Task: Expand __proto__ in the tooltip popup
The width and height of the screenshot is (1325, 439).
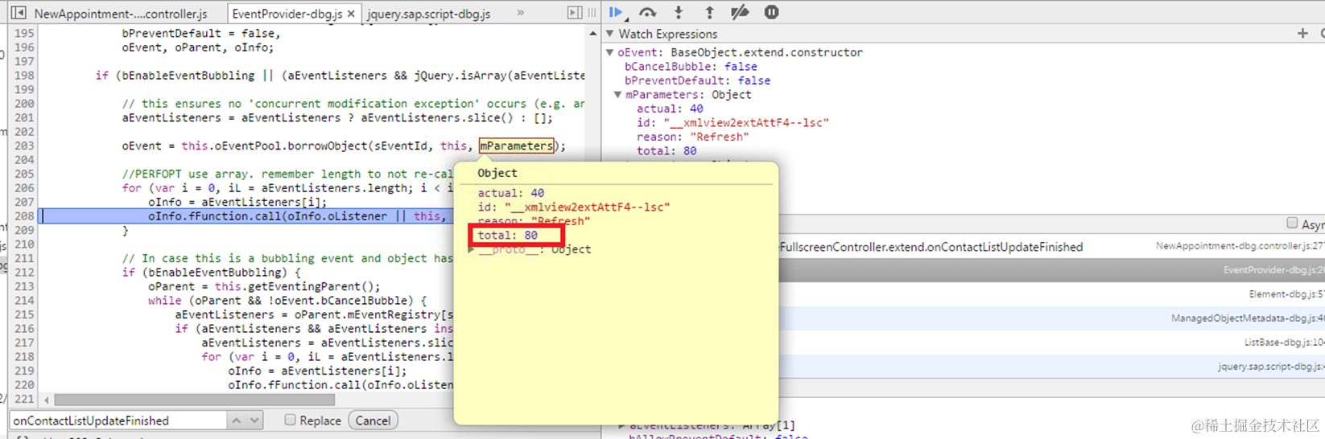Action: click(472, 250)
